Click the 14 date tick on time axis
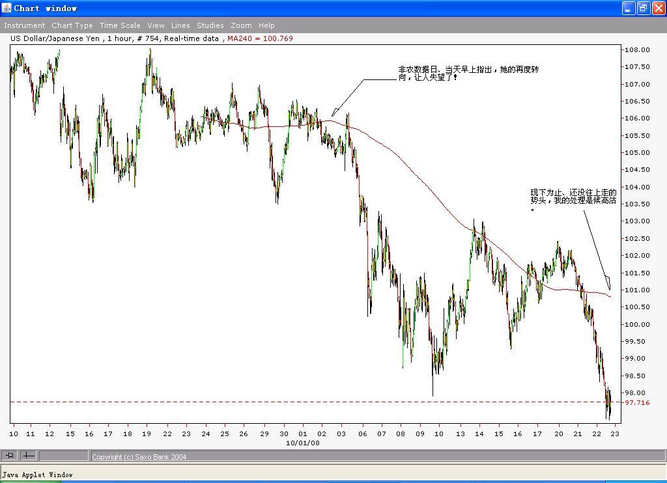The height and width of the screenshot is (483, 667). click(x=479, y=434)
